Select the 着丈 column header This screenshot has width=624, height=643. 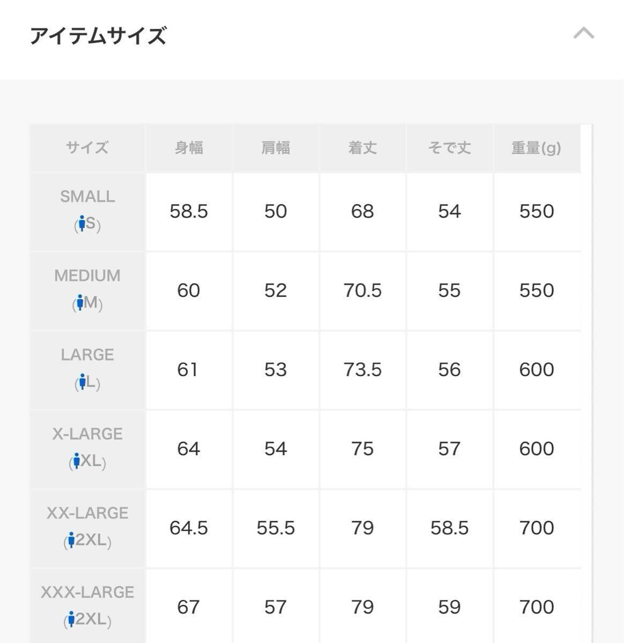[x=362, y=148]
